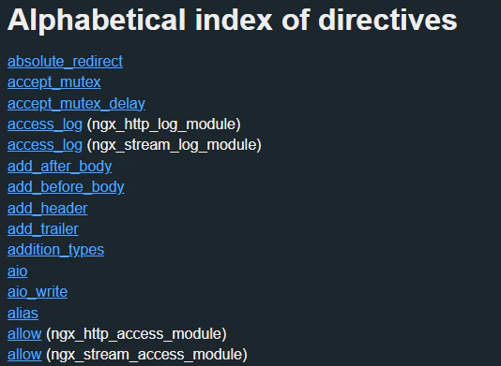This screenshot has width=501, height=366.
Task: Open the add_header link
Action: click(x=47, y=208)
